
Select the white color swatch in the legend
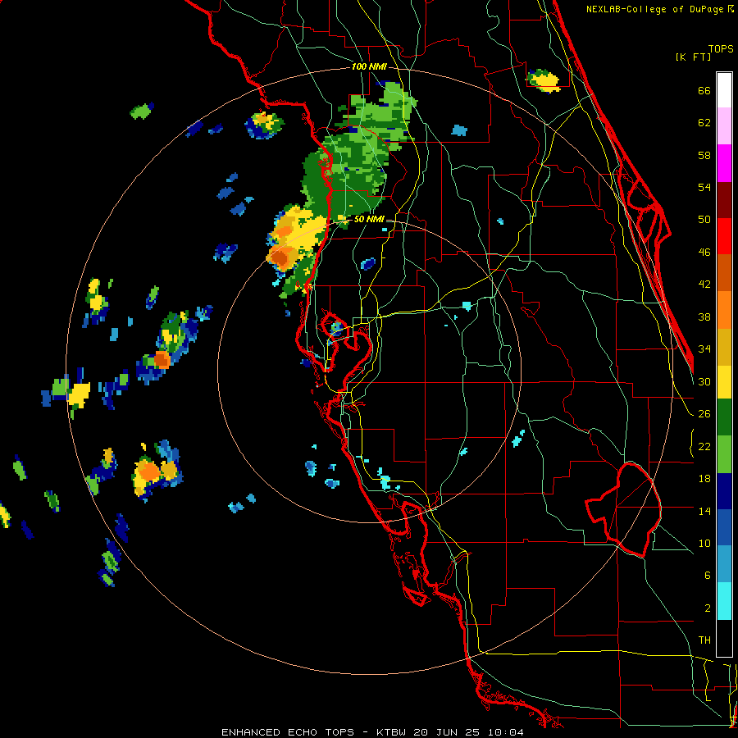tap(724, 90)
